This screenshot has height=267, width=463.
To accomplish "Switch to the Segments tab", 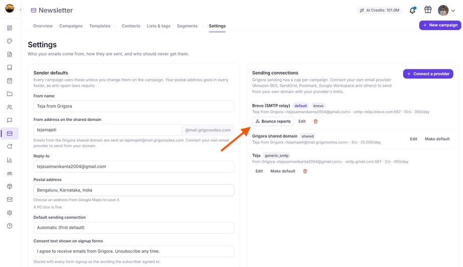I will coord(187,26).
